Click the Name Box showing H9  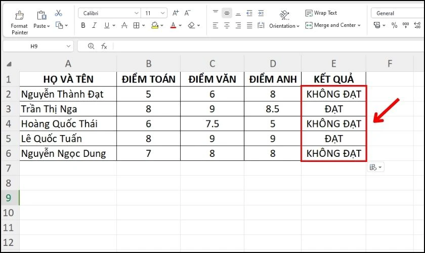(34, 47)
